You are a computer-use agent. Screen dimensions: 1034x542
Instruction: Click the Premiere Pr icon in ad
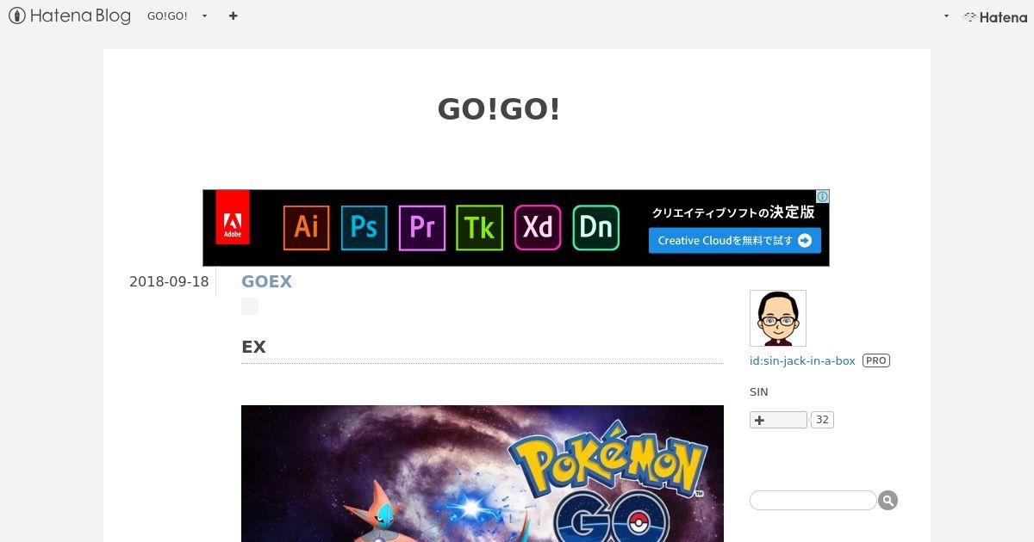422,227
